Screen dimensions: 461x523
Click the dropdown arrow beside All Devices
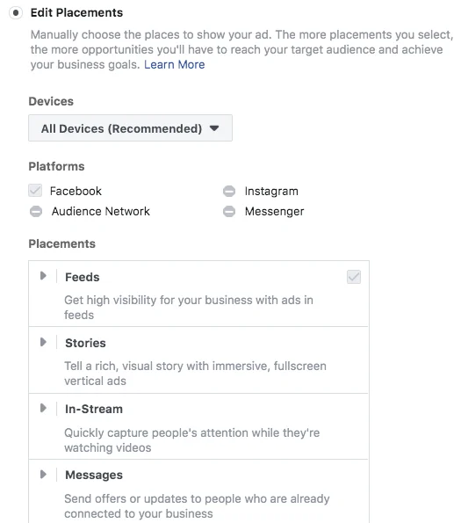coord(214,128)
